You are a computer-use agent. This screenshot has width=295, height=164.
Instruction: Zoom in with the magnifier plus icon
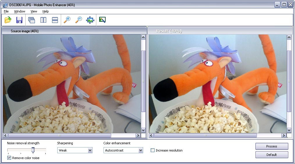(x=67, y=20)
